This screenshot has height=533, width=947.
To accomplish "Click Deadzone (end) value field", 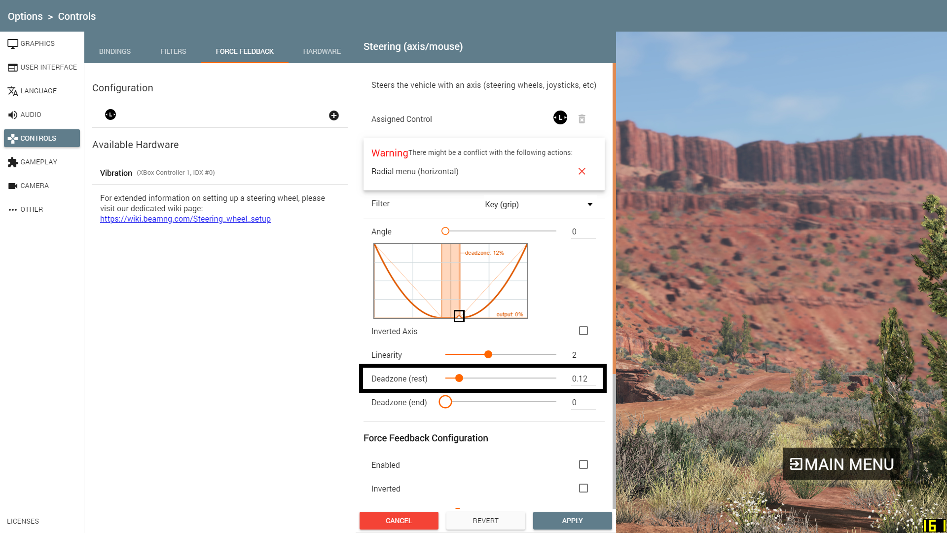I will click(583, 402).
